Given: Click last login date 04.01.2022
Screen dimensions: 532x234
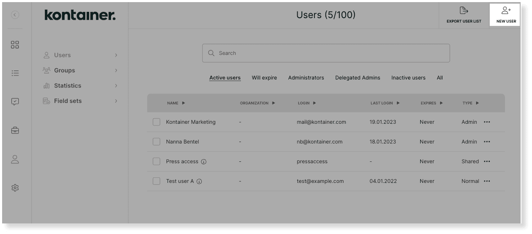Looking at the screenshot, I should (383, 181).
